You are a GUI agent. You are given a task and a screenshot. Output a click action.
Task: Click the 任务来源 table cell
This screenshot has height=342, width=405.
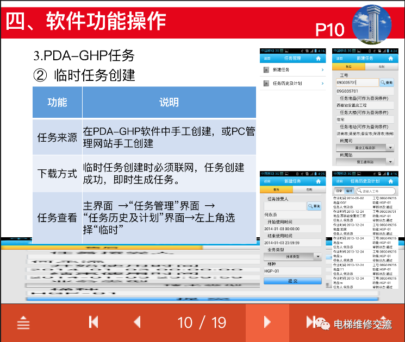point(57,137)
